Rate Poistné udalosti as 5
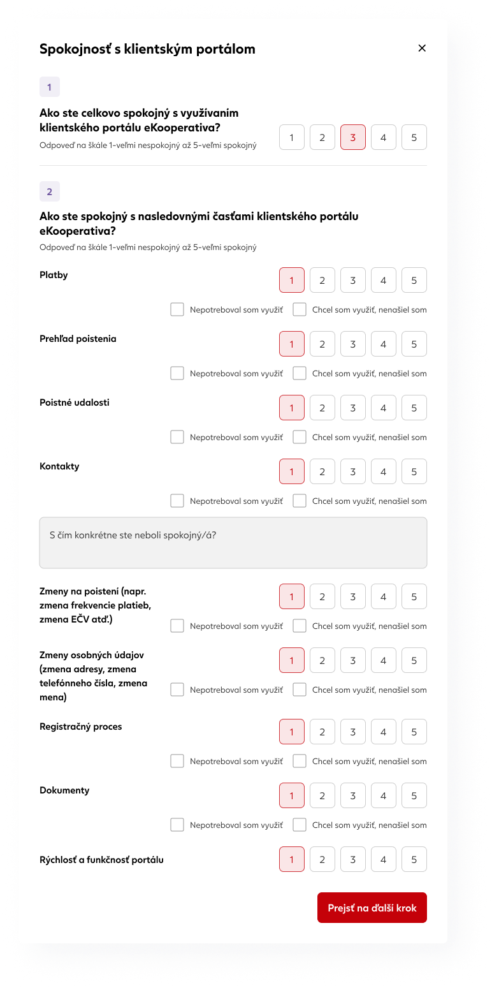Image resolution: width=492 pixels, height=988 pixels. click(x=414, y=408)
